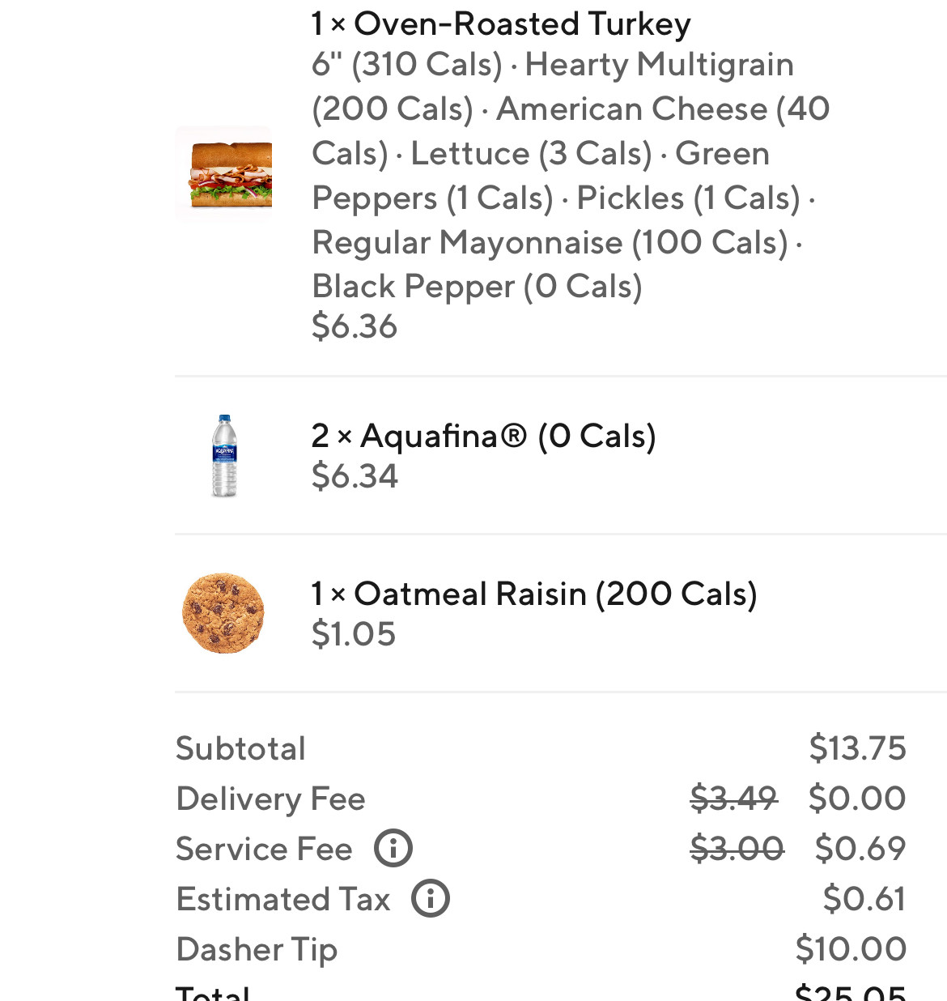Screen dimensions: 947x1001
Task: Select the 2 × Aquafina item title
Action: (x=483, y=436)
